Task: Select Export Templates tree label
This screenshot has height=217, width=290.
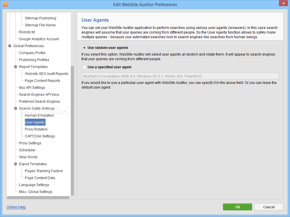Action: tap(33, 164)
